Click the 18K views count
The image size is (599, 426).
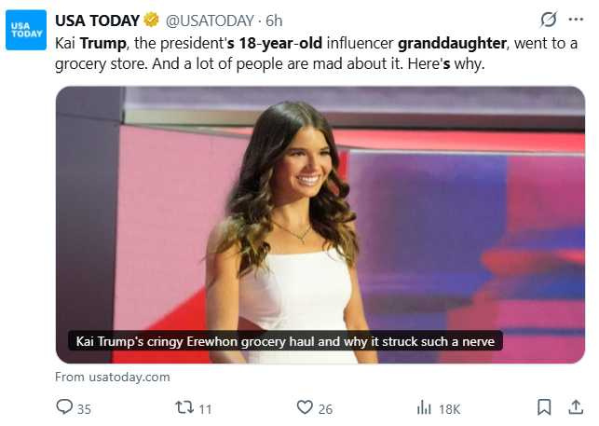coord(450,408)
